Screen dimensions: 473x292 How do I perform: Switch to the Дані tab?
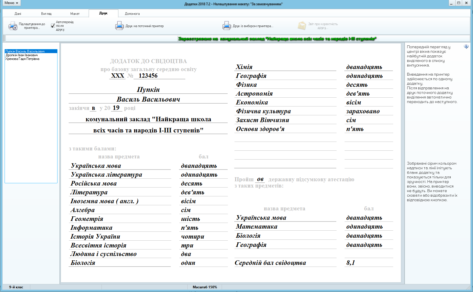(x=18, y=14)
